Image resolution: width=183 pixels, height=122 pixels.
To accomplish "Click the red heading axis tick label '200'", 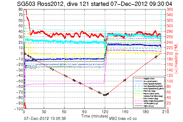I will pyautogui.click(x=170, y=53).
